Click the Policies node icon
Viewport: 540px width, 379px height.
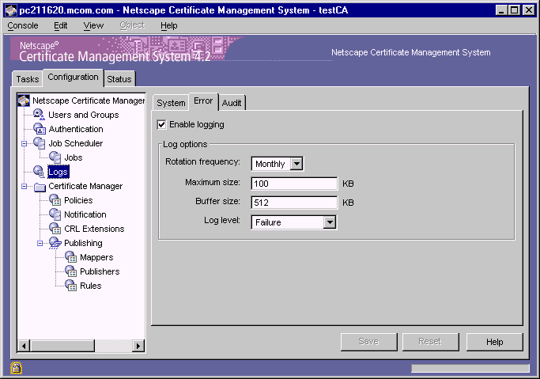click(55, 200)
